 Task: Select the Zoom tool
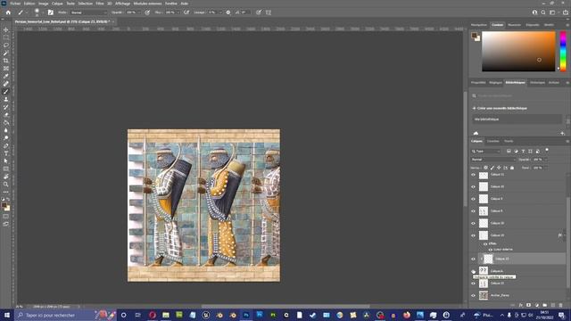pyautogui.click(x=6, y=185)
